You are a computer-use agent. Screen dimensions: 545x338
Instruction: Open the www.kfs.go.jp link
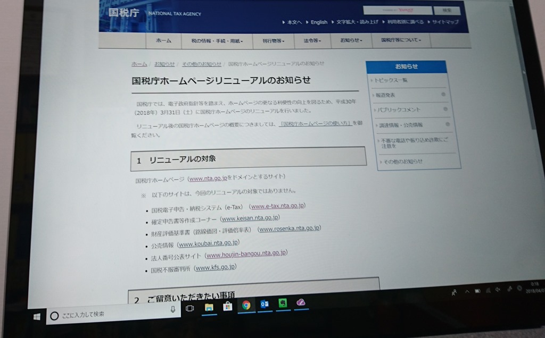coord(216,267)
